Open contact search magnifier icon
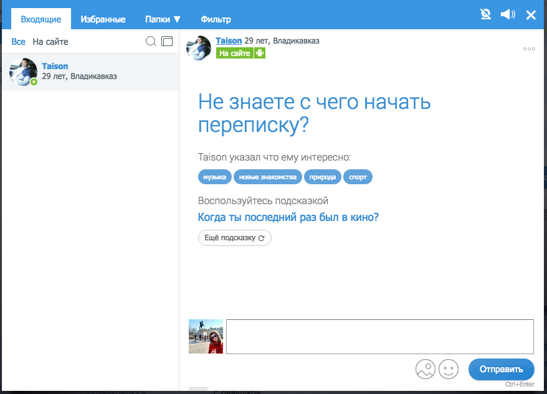This screenshot has height=394, width=547. pos(151,41)
